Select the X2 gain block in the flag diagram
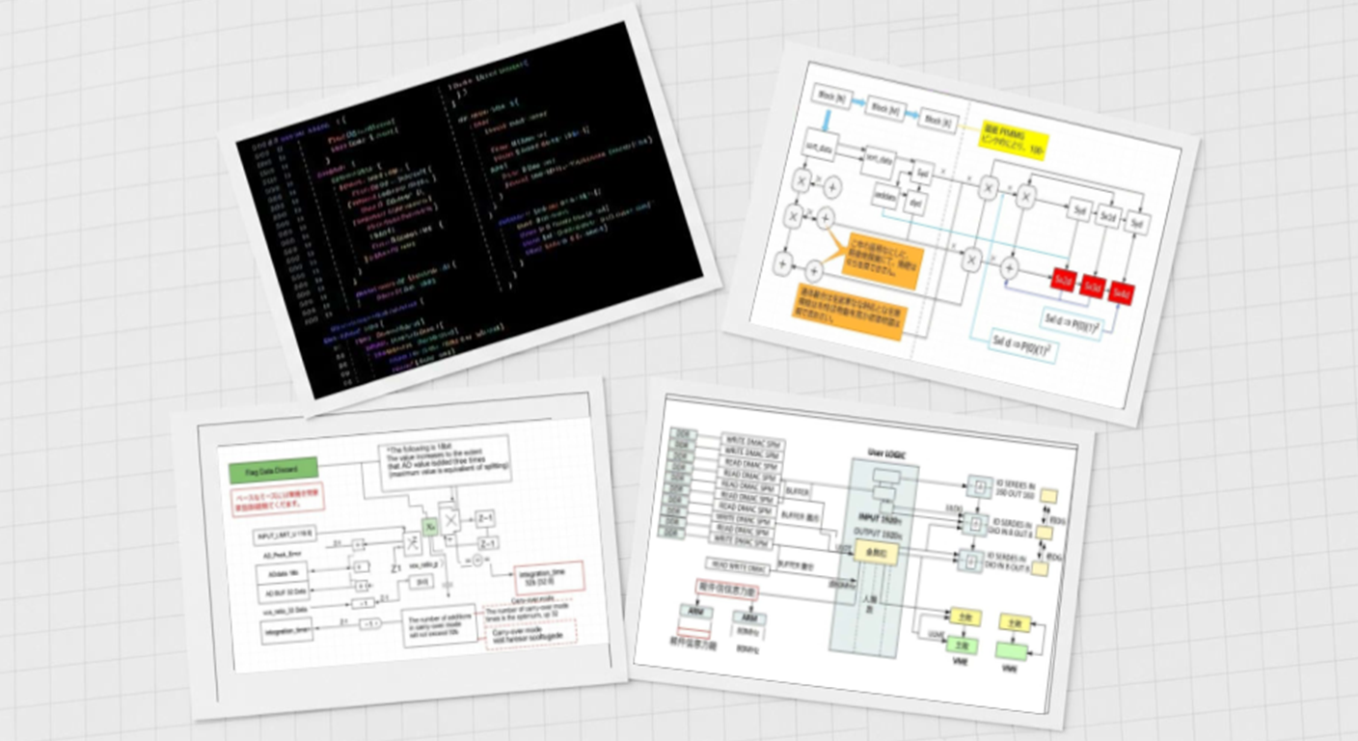Screen dimensions: 1358x741 coord(430,527)
